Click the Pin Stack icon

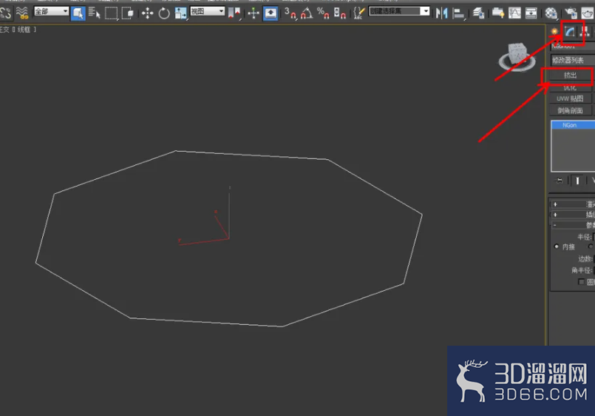[x=559, y=181]
